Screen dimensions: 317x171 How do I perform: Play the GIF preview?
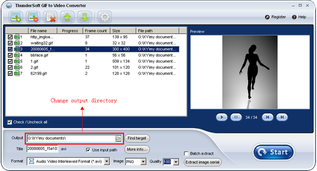click(x=222, y=117)
